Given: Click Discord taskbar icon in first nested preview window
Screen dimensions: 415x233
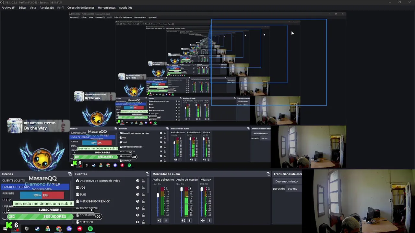Looking at the screenshot, I should pyautogui.click(x=115, y=165).
